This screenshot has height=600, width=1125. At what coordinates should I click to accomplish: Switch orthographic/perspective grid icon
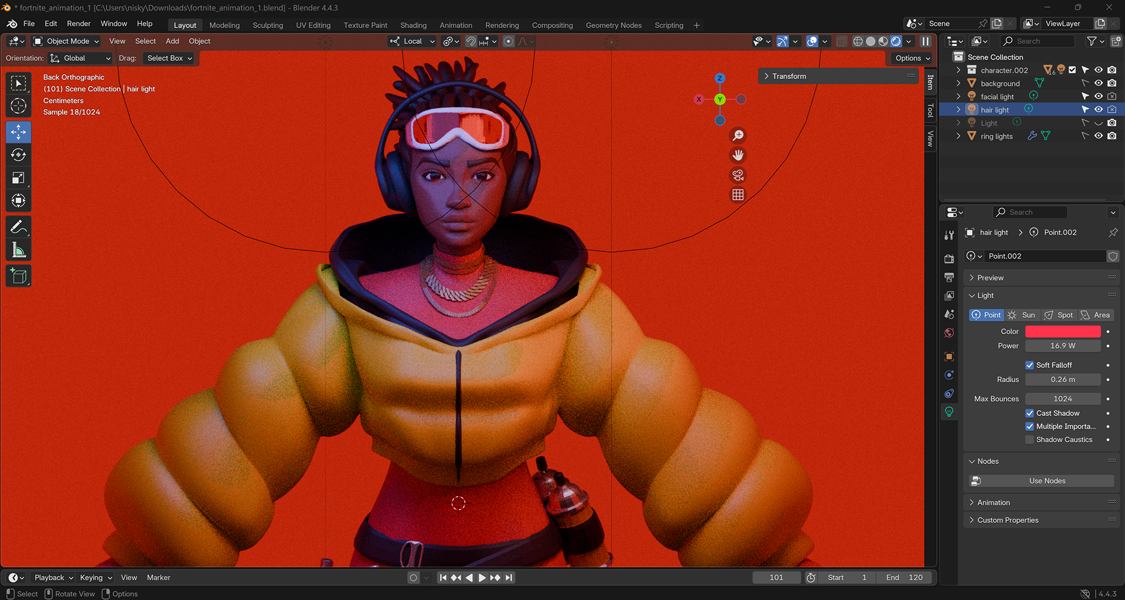tap(738, 195)
